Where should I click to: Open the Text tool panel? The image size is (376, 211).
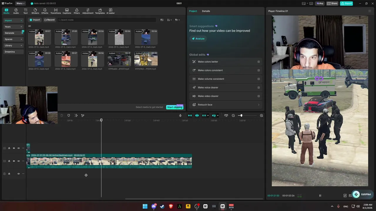click(x=26, y=11)
